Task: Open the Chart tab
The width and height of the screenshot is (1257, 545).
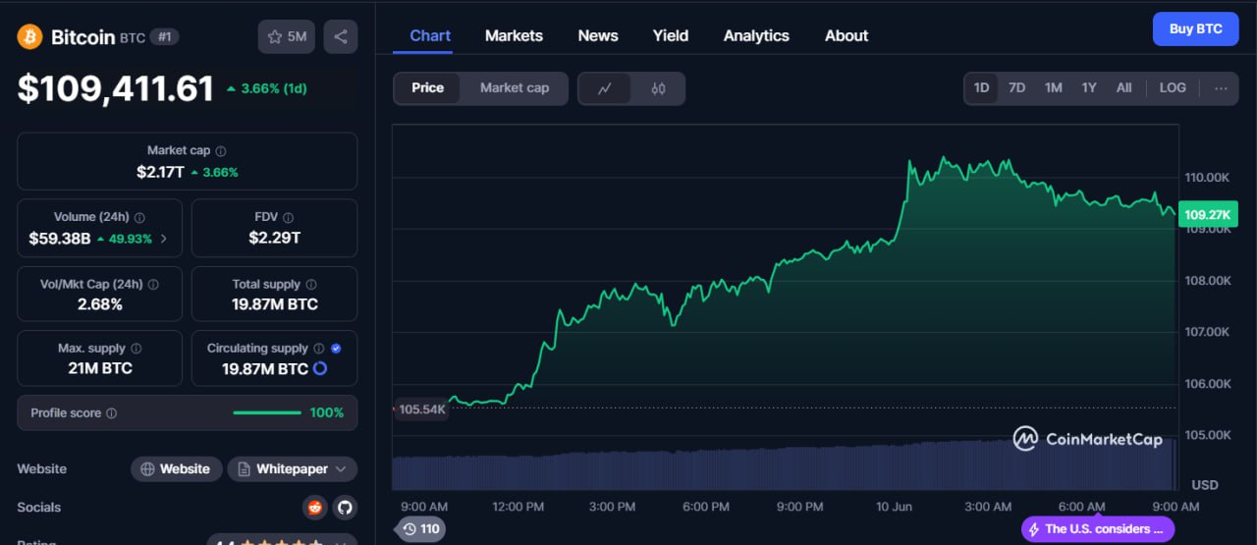Action: [430, 35]
